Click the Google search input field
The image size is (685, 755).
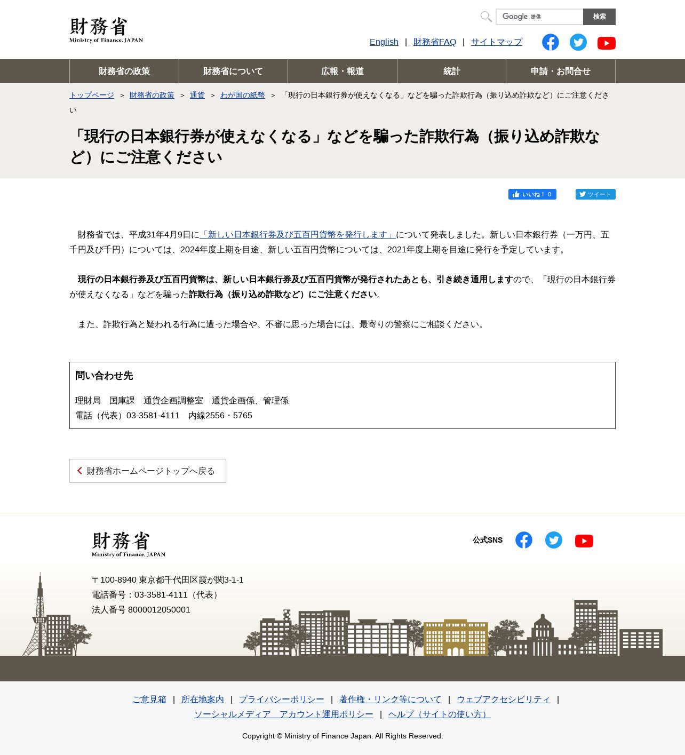(539, 17)
